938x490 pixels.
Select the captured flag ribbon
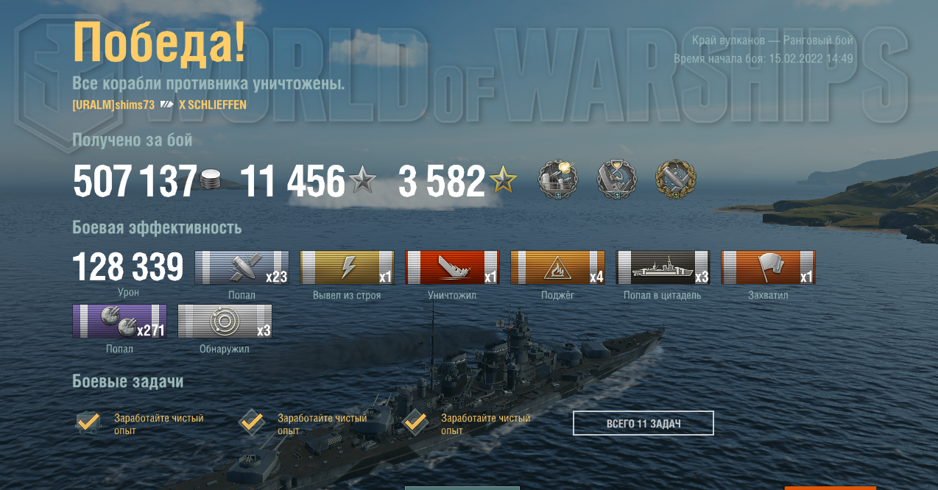[x=768, y=267]
